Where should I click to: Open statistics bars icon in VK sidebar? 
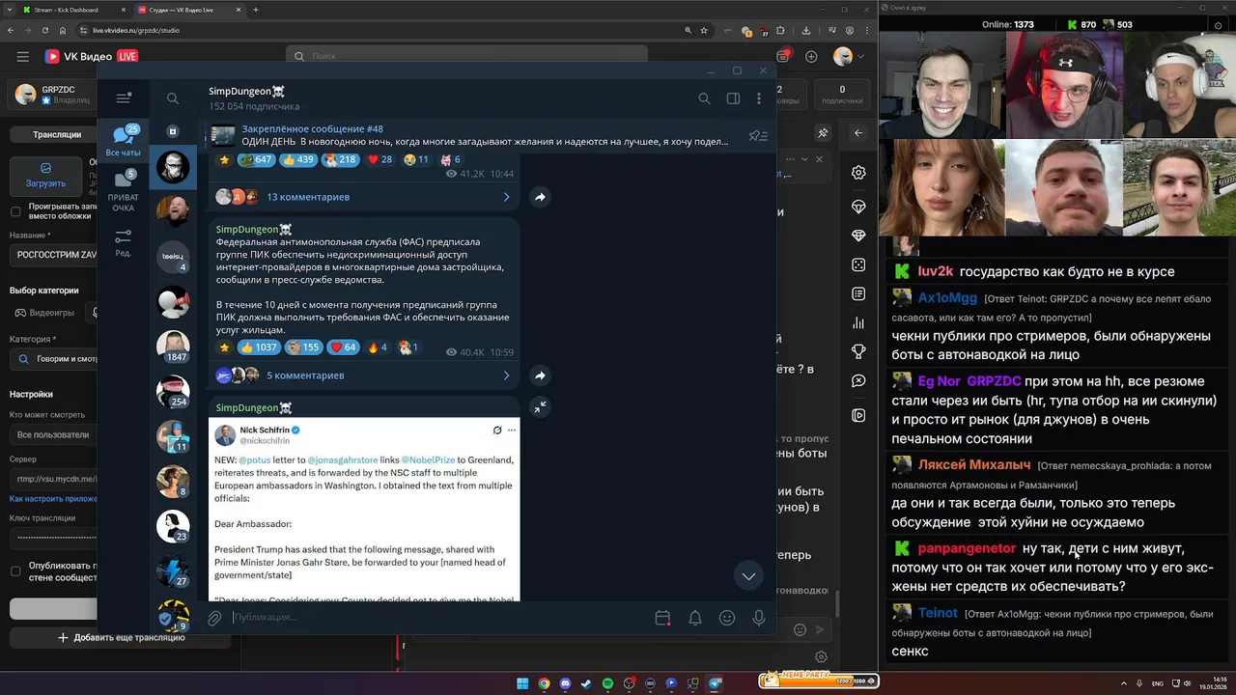[x=858, y=323]
